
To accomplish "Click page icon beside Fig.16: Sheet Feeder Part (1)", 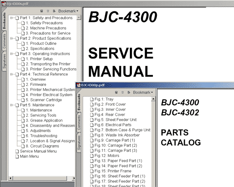I will (x=92, y=176).
